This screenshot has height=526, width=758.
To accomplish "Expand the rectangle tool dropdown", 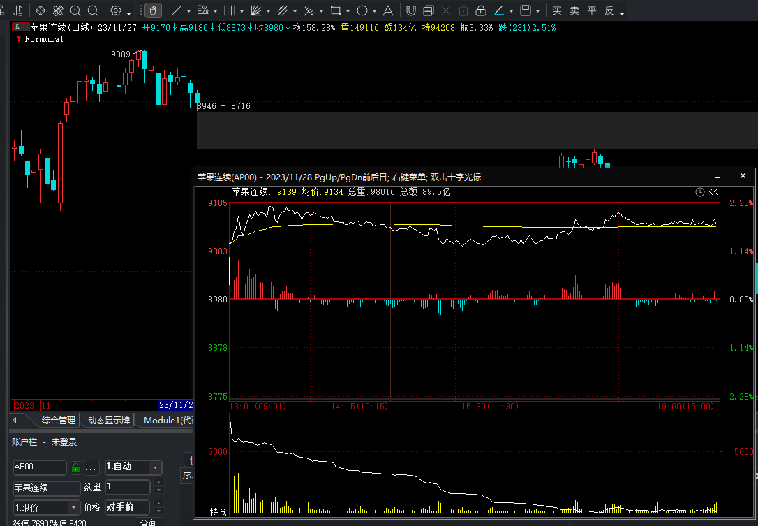I will [348, 11].
